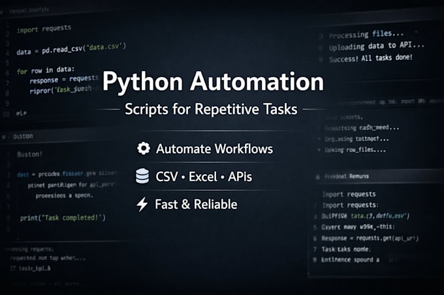Click the "import requests" line at top left

click(x=44, y=29)
